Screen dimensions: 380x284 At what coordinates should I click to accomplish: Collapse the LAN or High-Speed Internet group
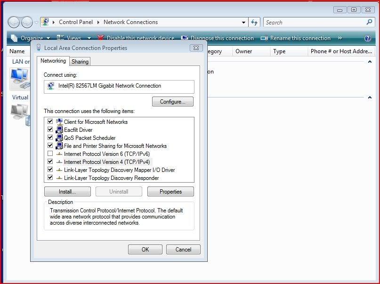coord(370,62)
